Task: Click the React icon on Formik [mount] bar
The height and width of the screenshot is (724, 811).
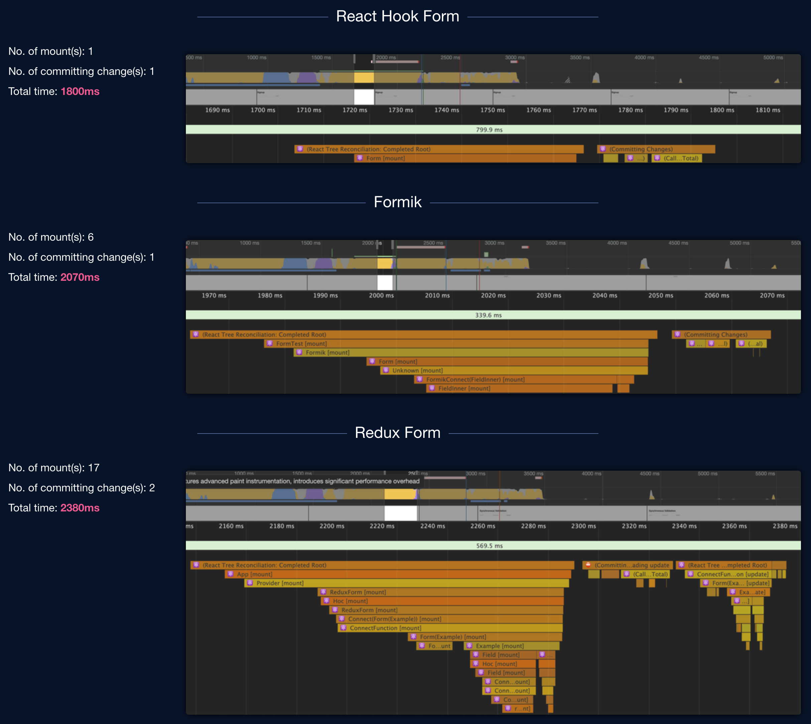Action: (299, 352)
